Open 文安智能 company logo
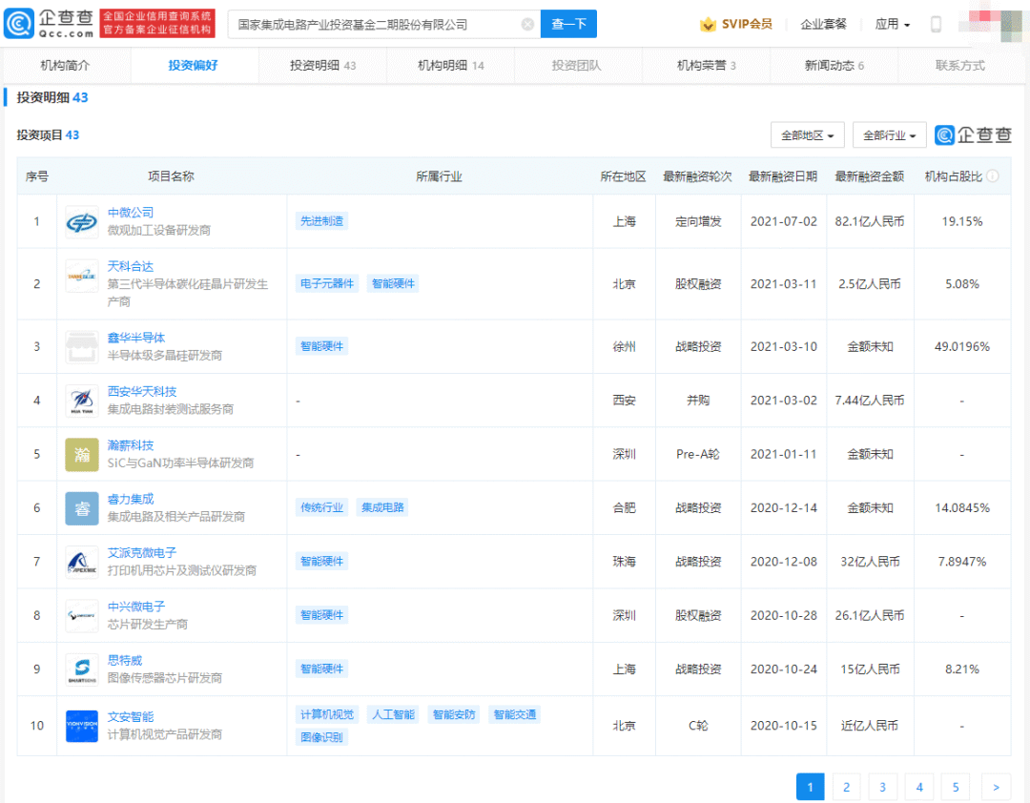The width and height of the screenshot is (1030, 803). tap(82, 726)
